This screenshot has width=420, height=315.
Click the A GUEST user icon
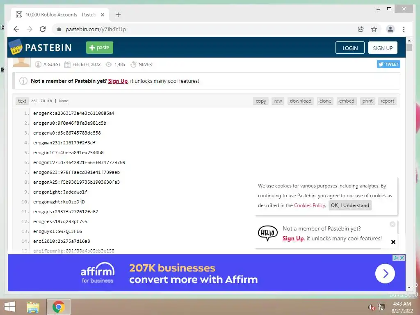(38, 64)
